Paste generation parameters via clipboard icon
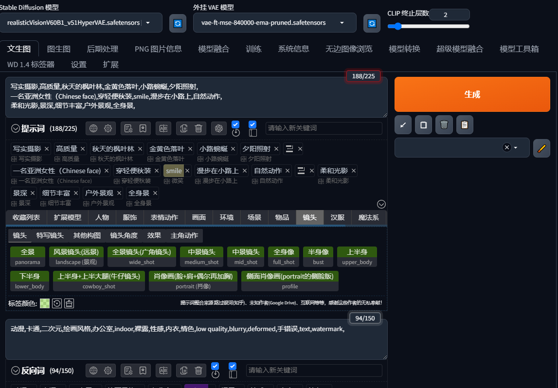558x388 pixels. 465,124
